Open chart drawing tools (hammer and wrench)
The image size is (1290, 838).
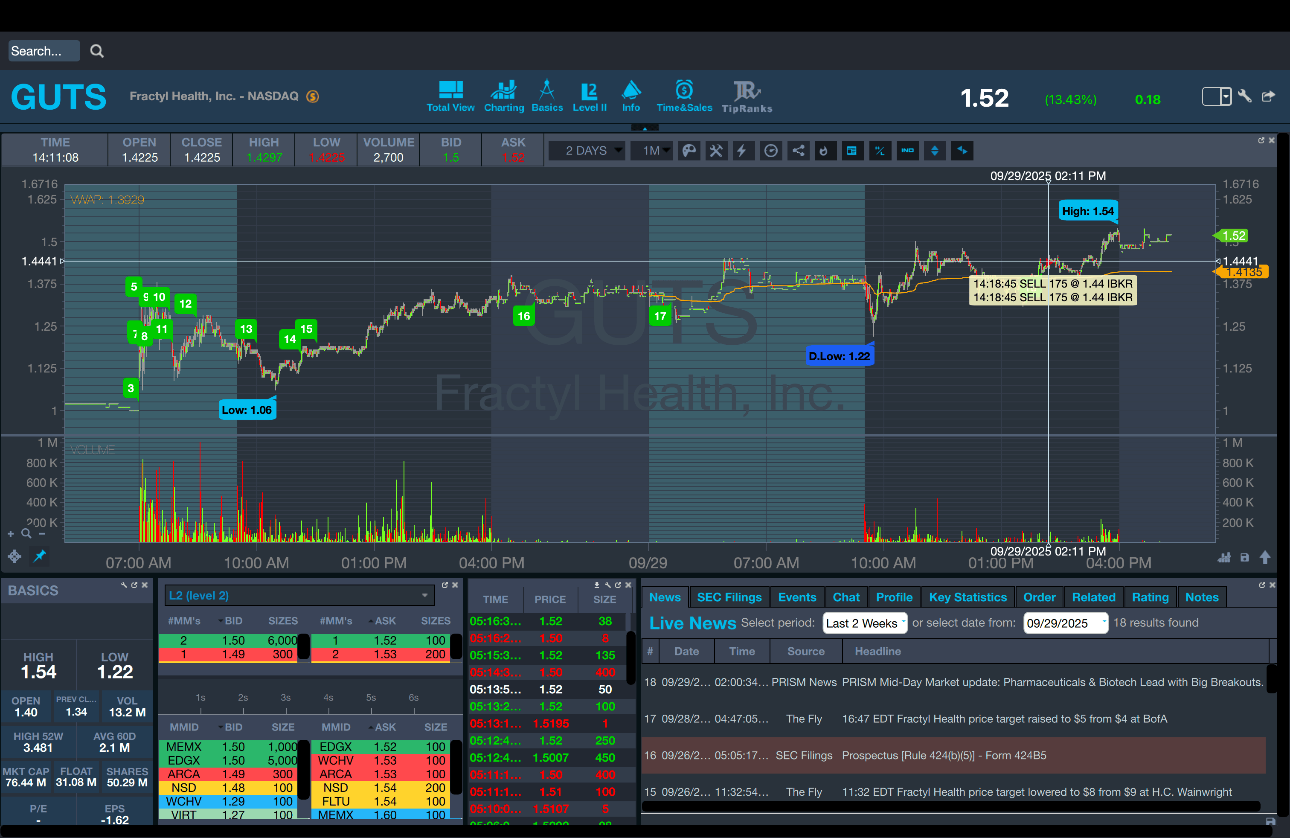pos(716,151)
